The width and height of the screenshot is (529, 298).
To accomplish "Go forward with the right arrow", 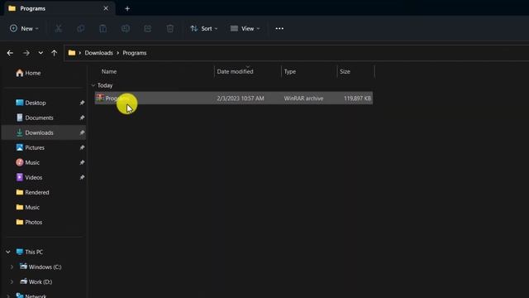I will pyautogui.click(x=26, y=53).
